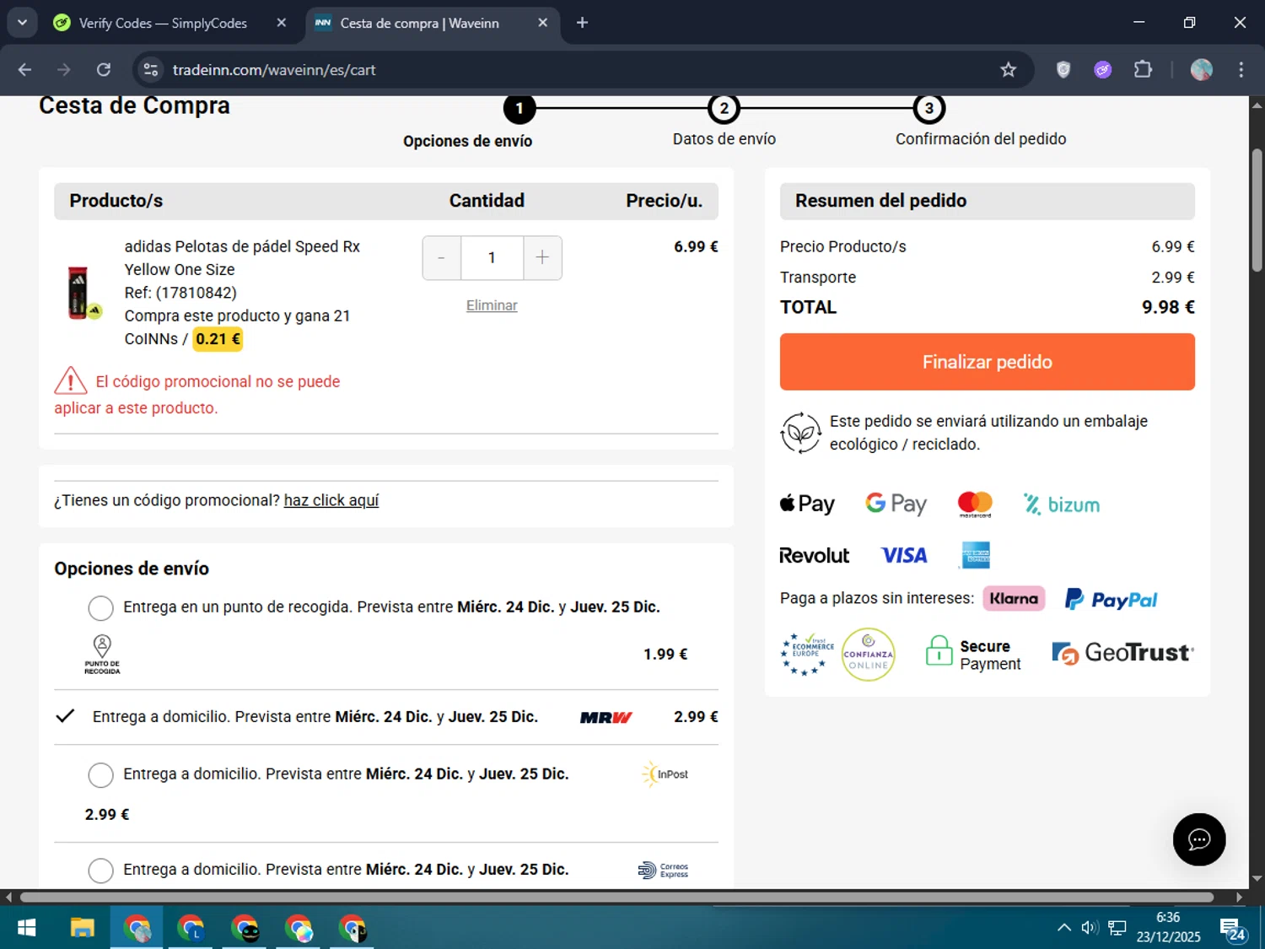Open the Extensions puzzle menu
This screenshot has width=1265, height=949.
click(x=1143, y=70)
